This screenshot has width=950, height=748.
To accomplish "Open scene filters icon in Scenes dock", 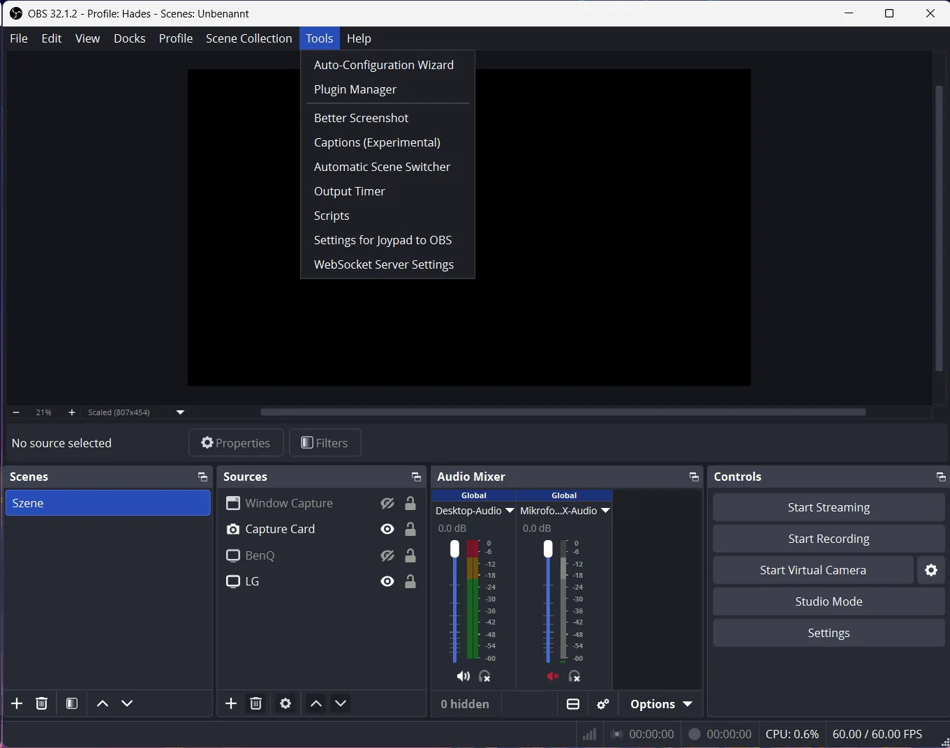I will [72, 703].
